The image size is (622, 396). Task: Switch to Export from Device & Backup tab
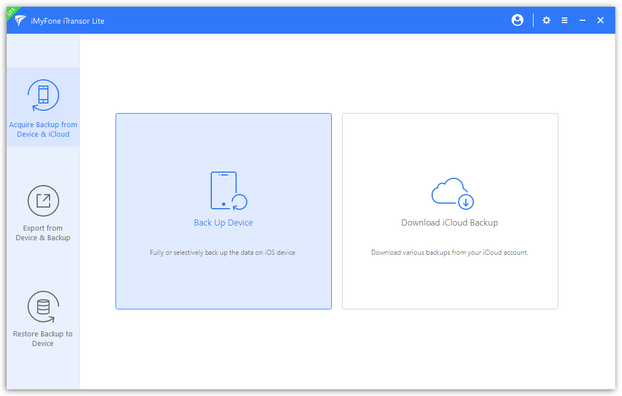tap(43, 213)
